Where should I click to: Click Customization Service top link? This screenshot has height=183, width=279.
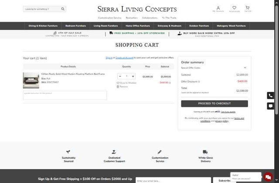tap(109, 18)
